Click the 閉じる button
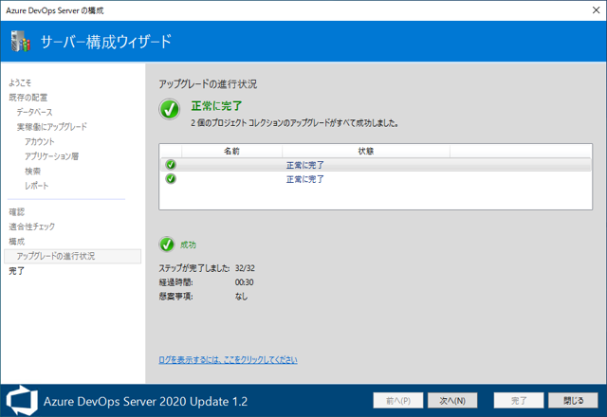 pos(573,401)
